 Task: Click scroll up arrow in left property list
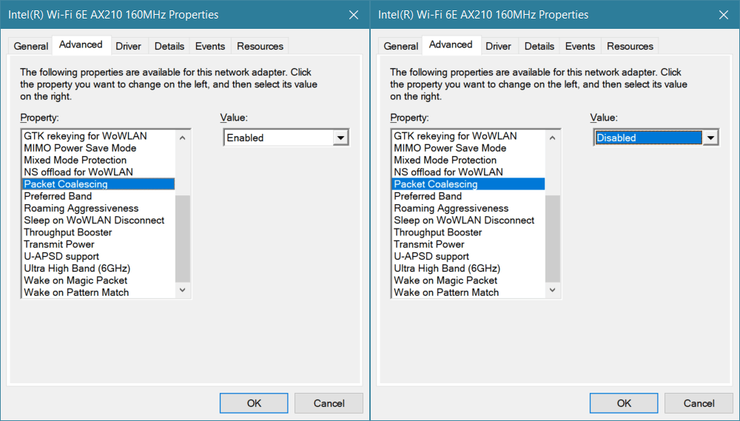pos(183,138)
